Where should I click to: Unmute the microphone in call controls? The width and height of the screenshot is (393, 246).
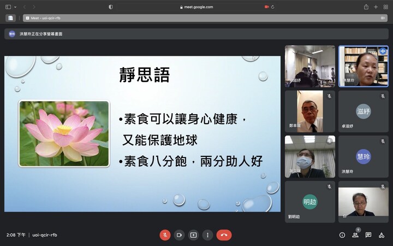coord(165,235)
